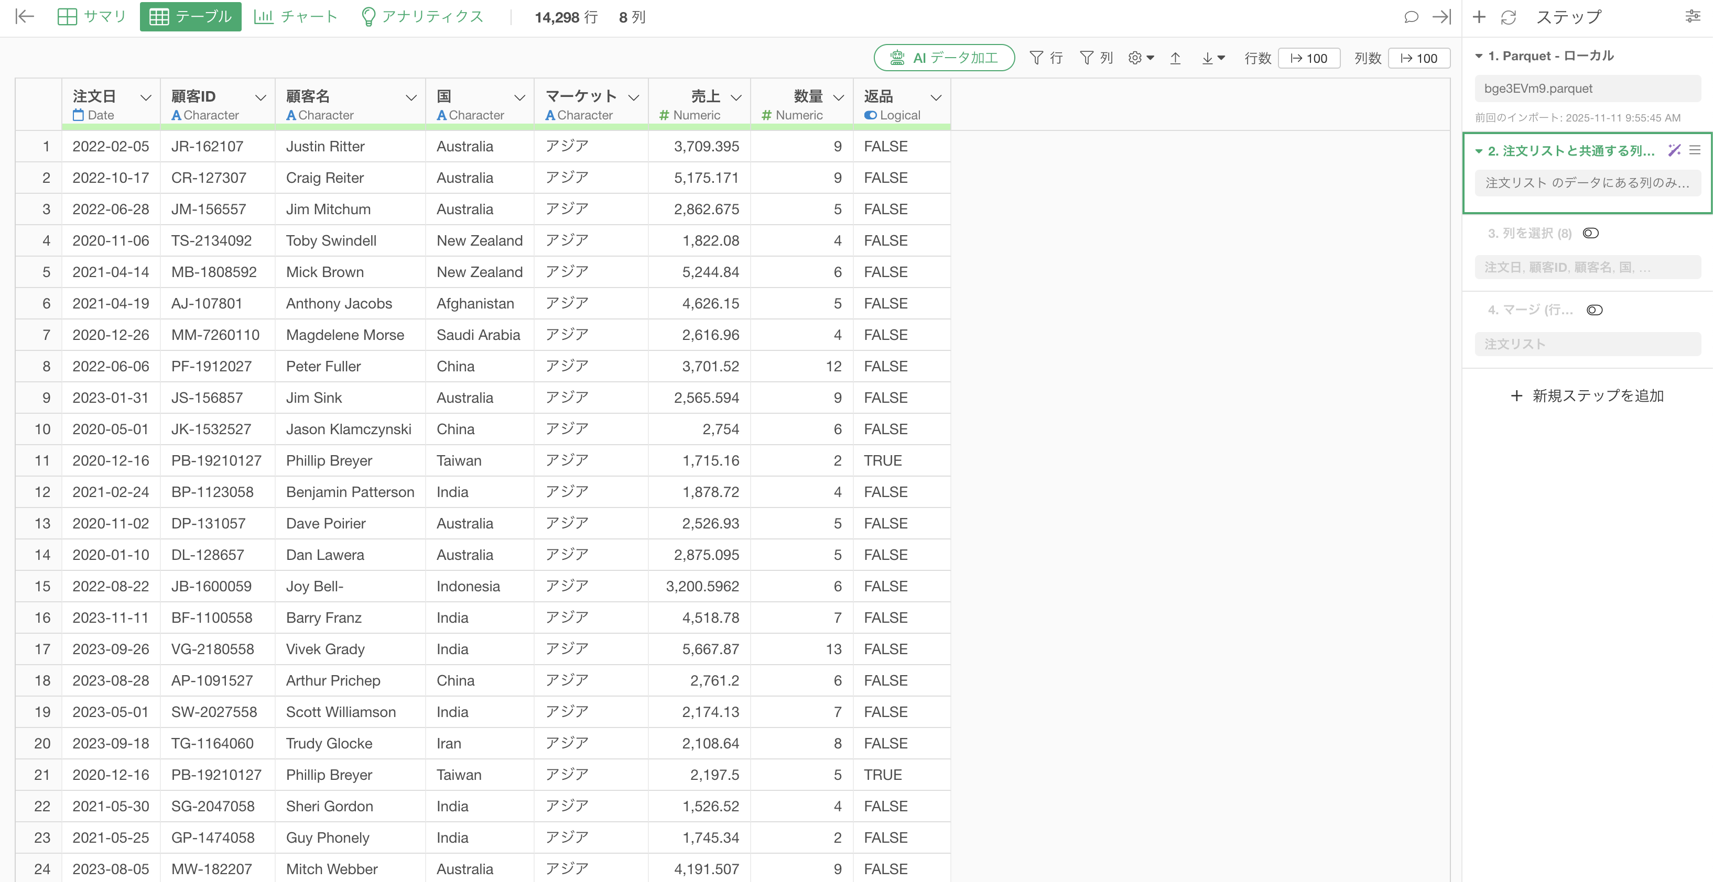The image size is (1713, 882).
Task: Click the 行数 100 input field
Action: 1309,59
